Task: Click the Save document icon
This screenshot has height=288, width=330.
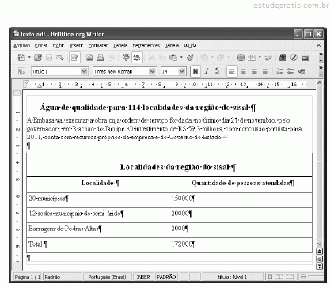Action: coord(49,57)
